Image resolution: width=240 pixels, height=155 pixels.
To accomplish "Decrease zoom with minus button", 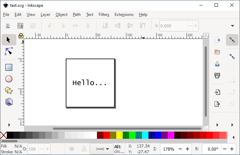I will (180, 149).
